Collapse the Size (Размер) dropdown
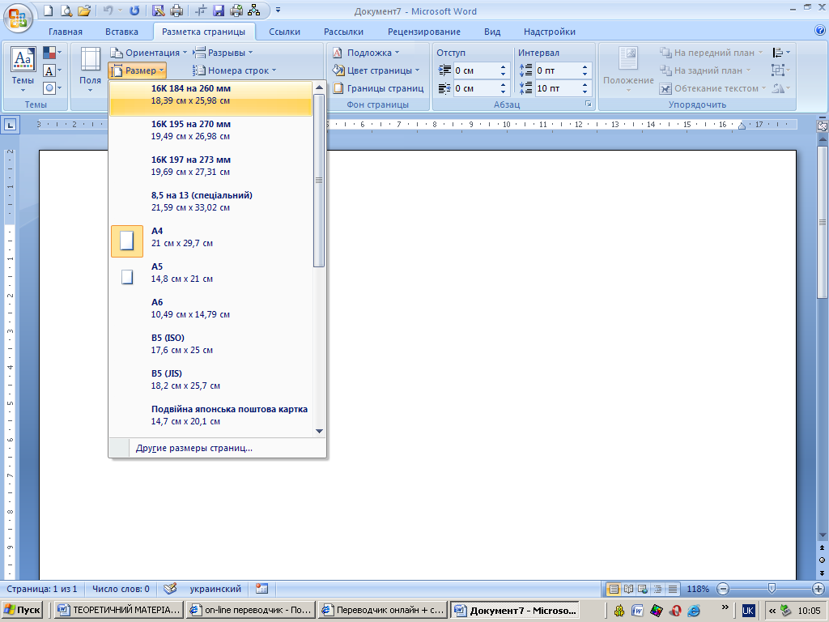The image size is (829, 622). click(138, 70)
